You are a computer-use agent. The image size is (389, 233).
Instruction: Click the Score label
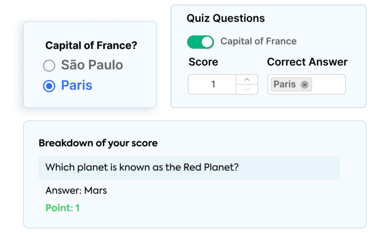(x=203, y=62)
